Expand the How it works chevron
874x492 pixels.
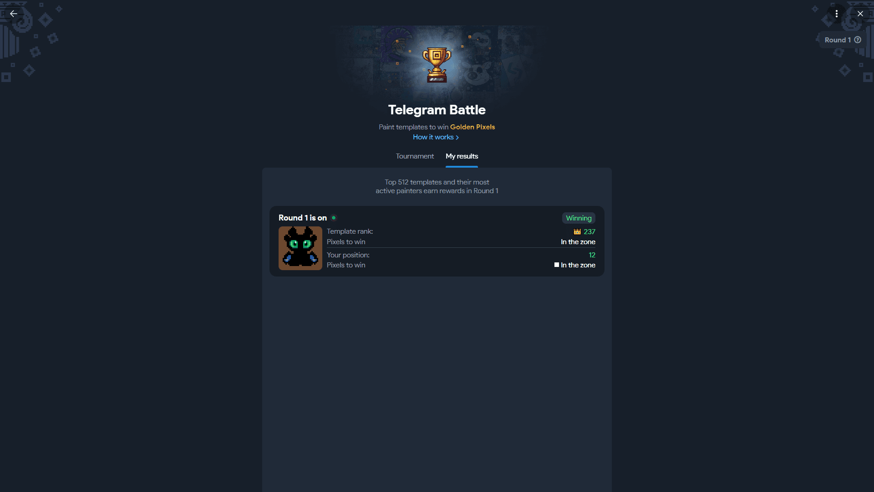(x=457, y=138)
